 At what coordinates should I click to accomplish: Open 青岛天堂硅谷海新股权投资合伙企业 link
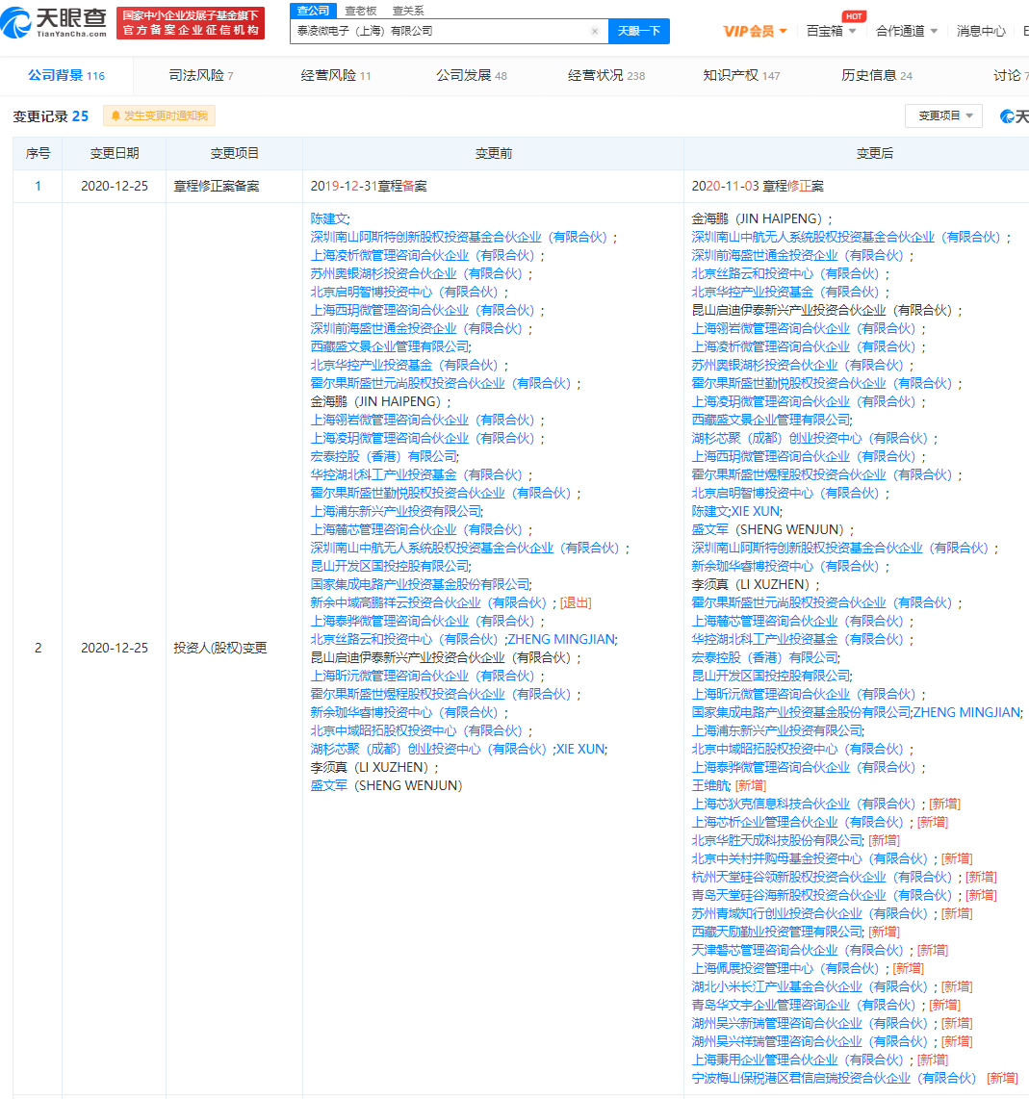pyautogui.click(x=822, y=895)
